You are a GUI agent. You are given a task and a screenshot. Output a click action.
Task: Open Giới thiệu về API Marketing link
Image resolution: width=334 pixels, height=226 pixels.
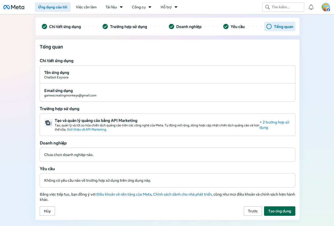(x=87, y=130)
